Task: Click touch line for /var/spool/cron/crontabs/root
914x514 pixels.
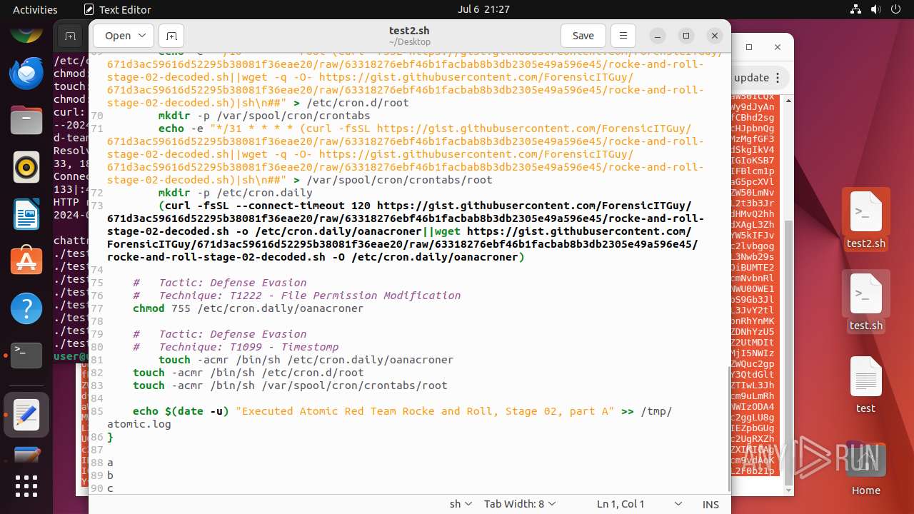Action: tap(290, 385)
